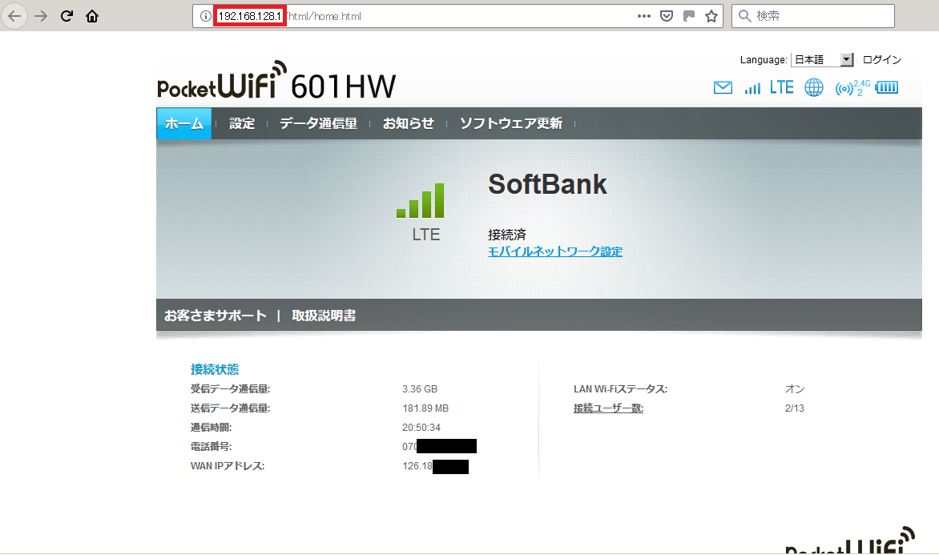
Task: Click the browser back arrow button
Action: [14, 16]
